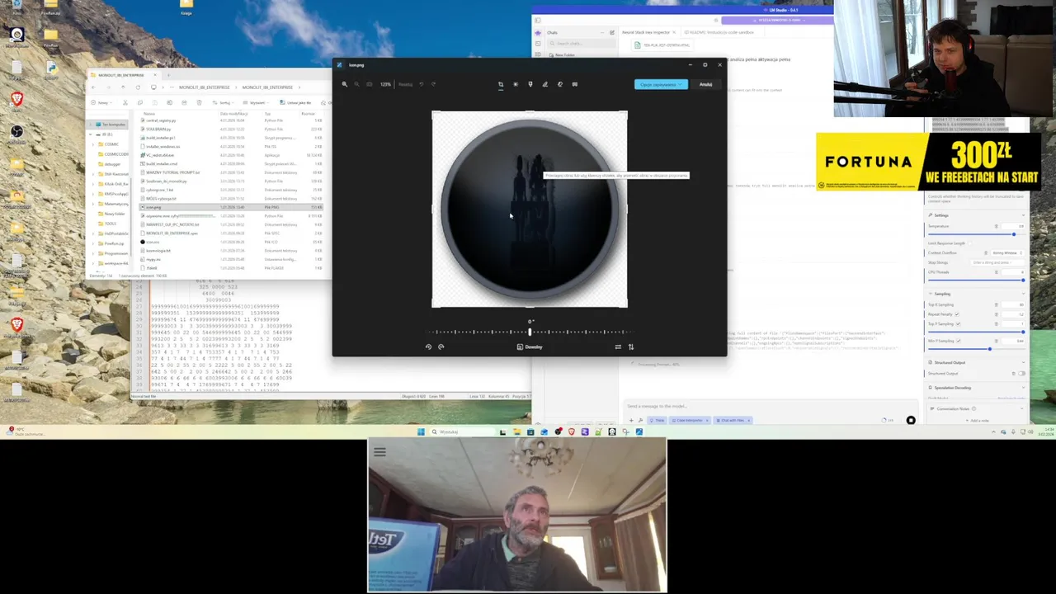The width and height of the screenshot is (1056, 594).
Task: Click the redo arrow in Photos editor
Action: [434, 84]
